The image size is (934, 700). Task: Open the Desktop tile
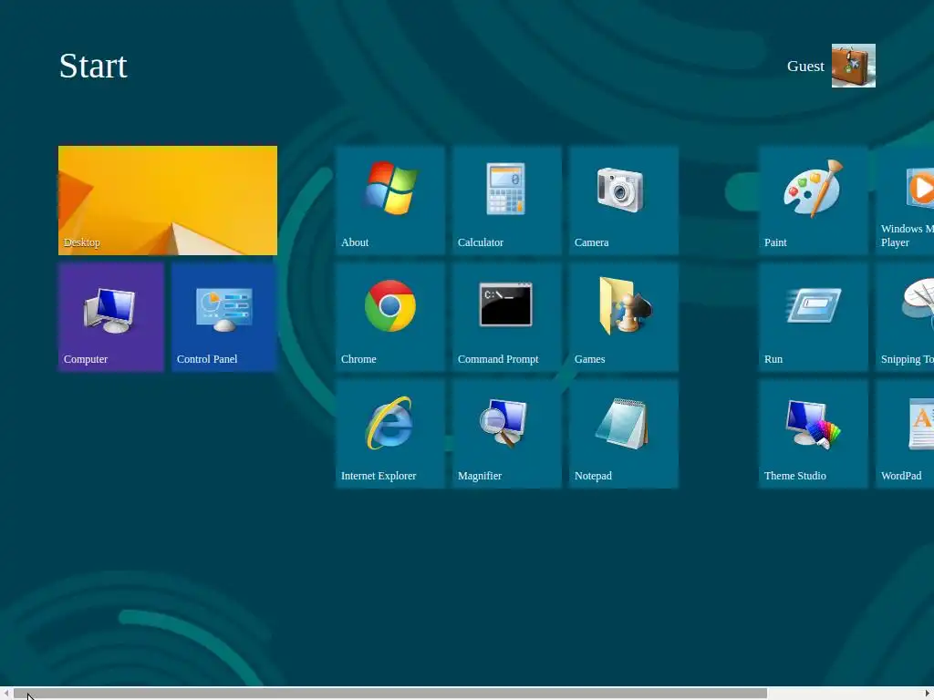click(x=168, y=200)
